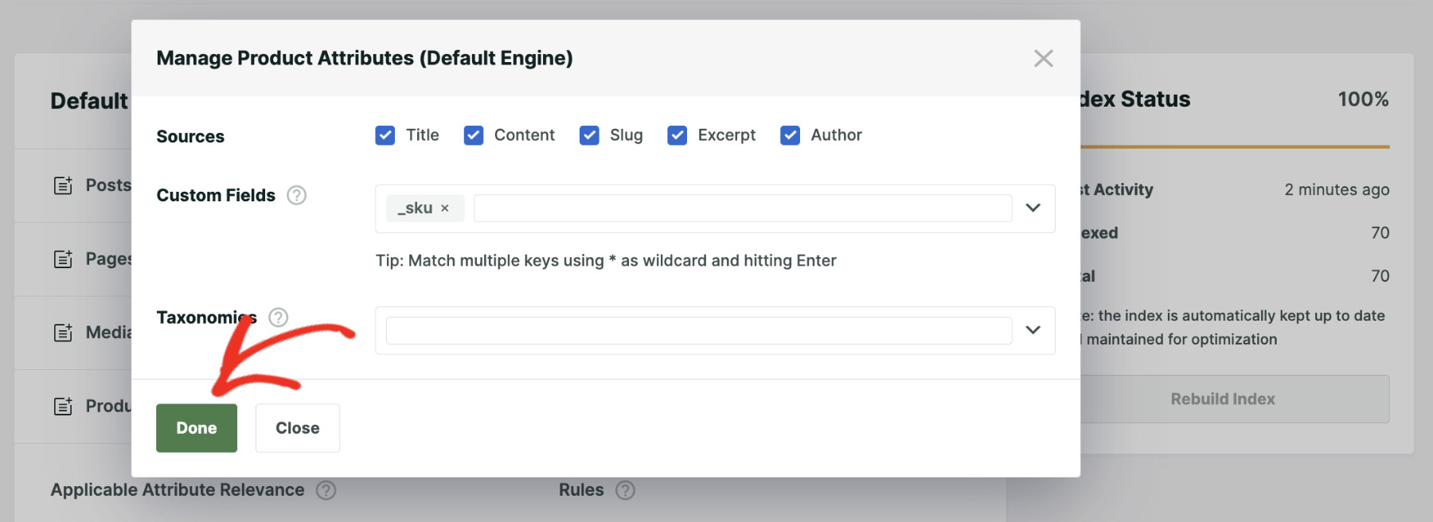1433x522 pixels.
Task: Click the _sku tag label
Action: (x=415, y=208)
